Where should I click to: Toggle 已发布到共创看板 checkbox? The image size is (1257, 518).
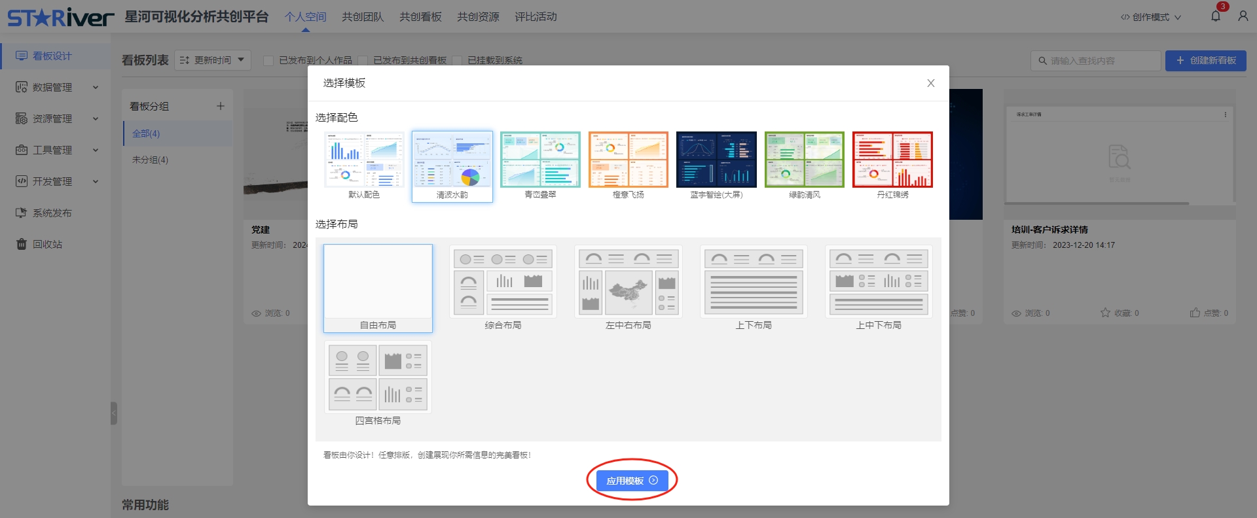pos(363,60)
